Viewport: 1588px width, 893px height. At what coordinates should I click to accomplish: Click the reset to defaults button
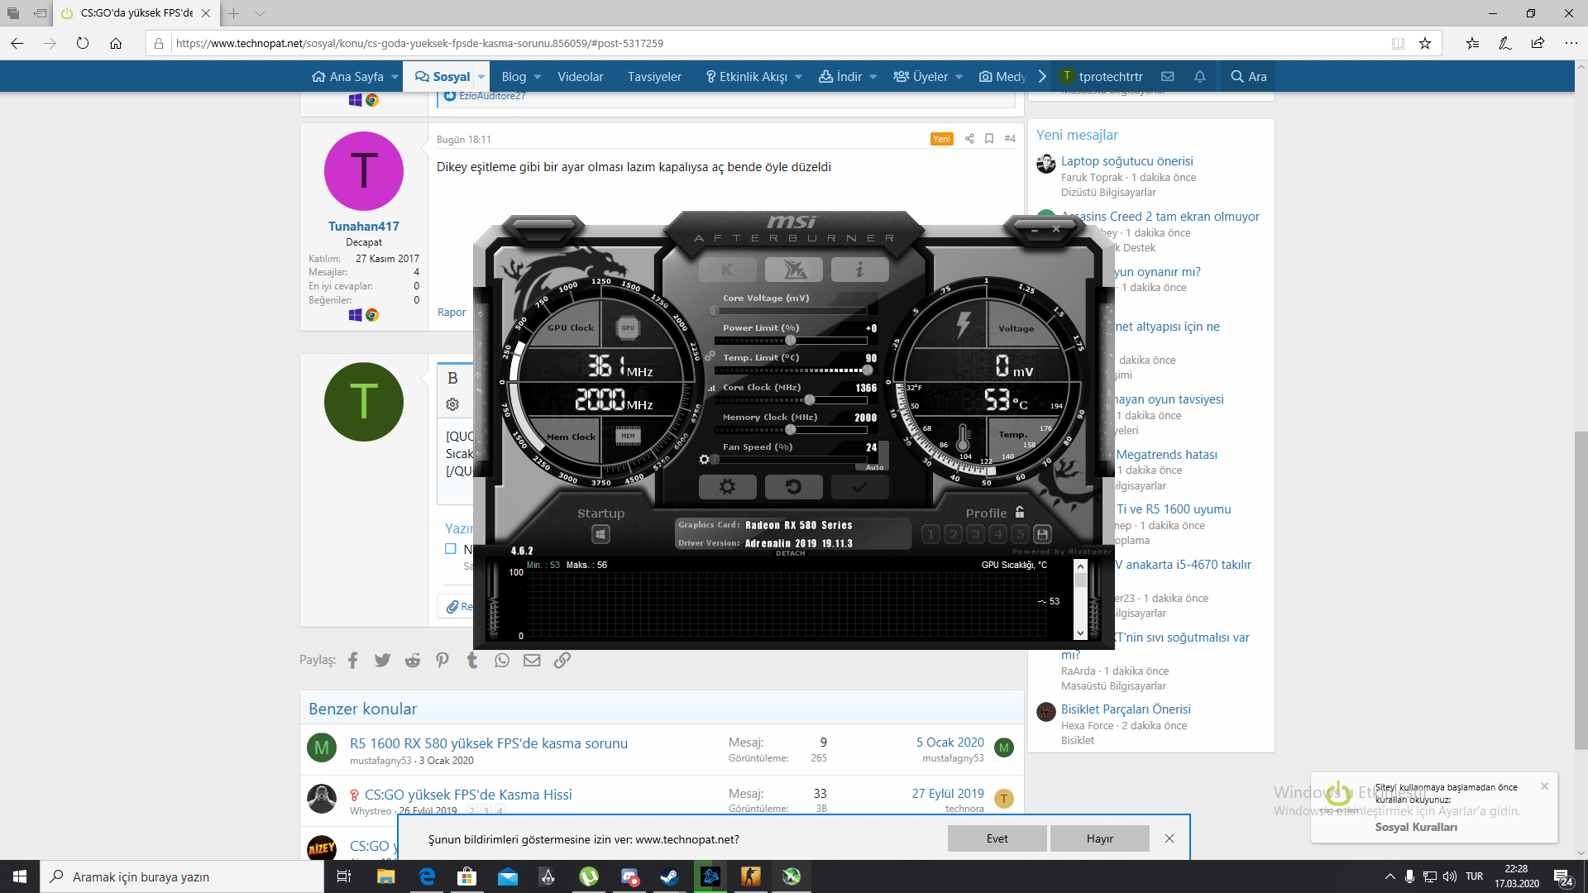point(793,487)
